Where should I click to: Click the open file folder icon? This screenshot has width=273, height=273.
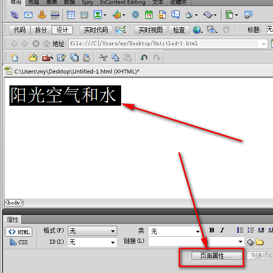coord(33,58)
